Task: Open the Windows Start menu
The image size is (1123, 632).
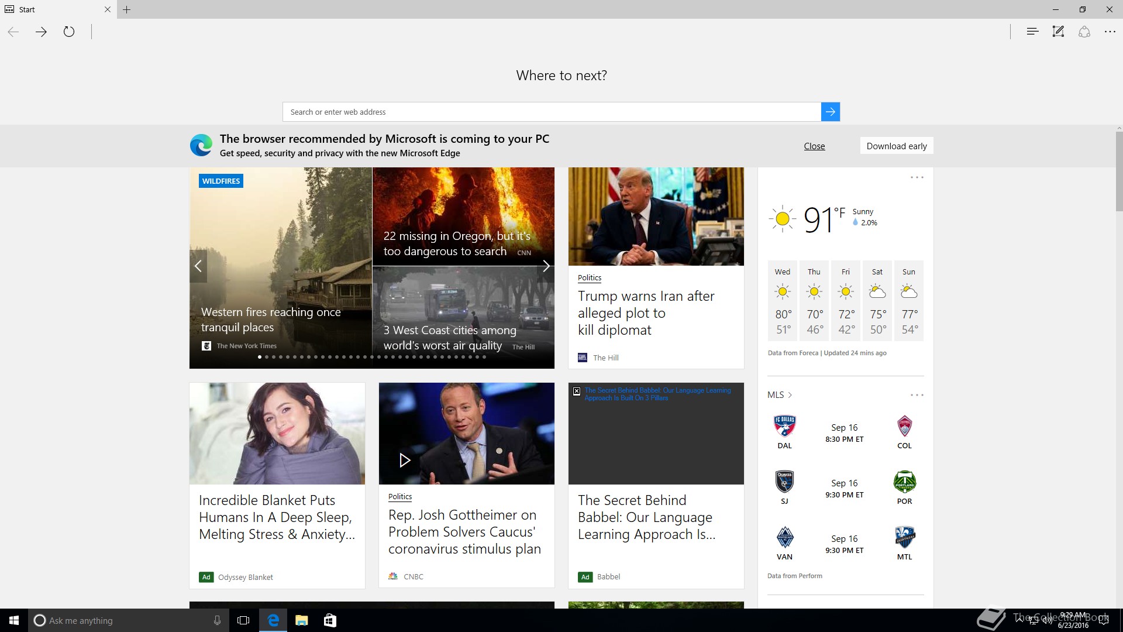Action: click(14, 620)
